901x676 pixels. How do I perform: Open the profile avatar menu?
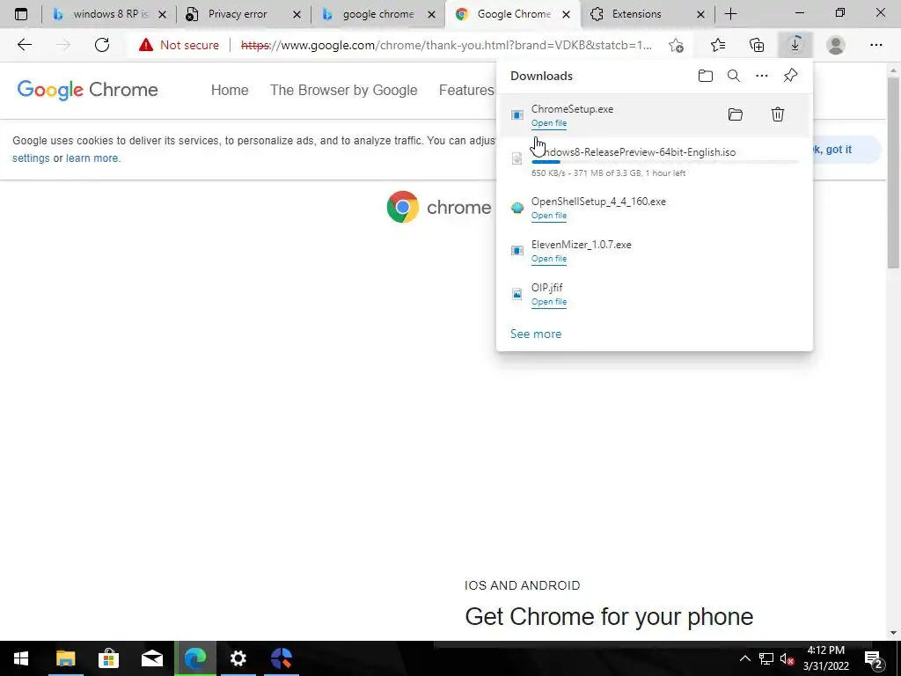click(x=836, y=45)
